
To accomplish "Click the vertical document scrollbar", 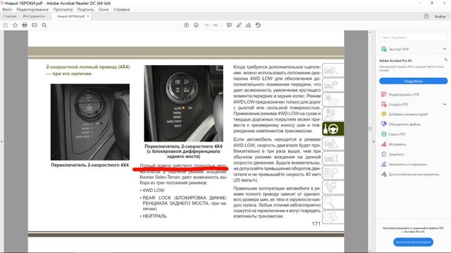I will point(371,141).
